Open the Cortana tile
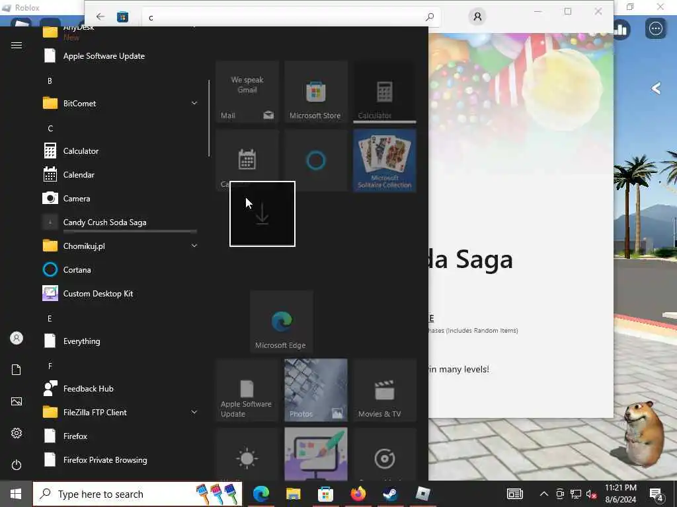The image size is (677, 507). [x=315, y=160]
